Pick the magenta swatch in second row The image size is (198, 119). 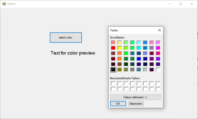click(x=158, y=48)
